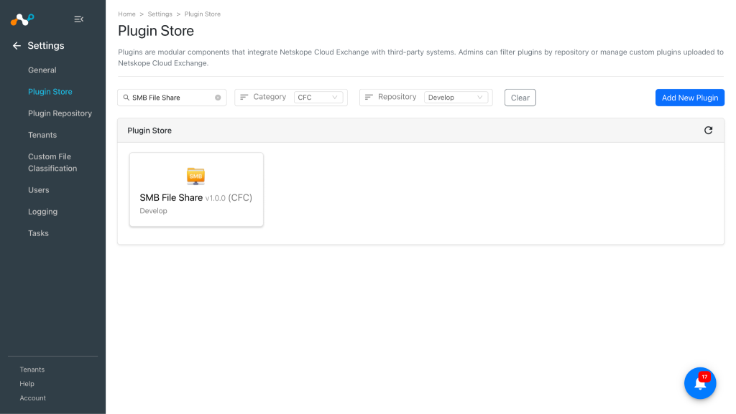Open Tasks settings

39,233
